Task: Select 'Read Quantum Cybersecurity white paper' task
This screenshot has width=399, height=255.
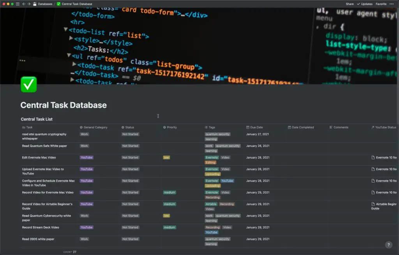Action: pos(46,218)
